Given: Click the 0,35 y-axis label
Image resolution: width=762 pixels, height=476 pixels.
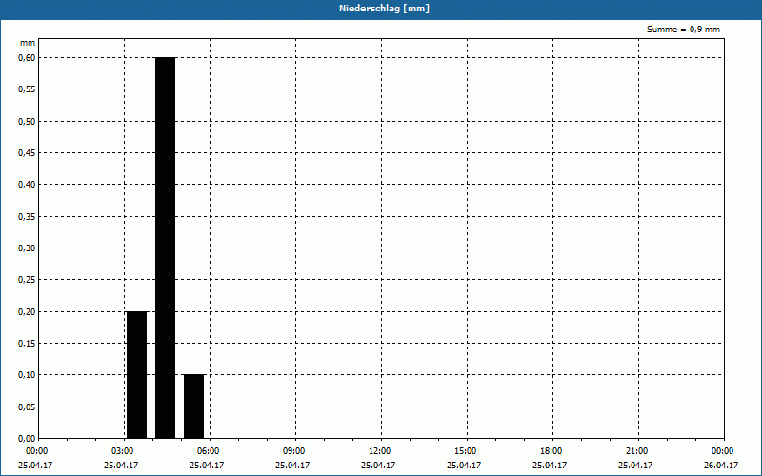Looking at the screenshot, I should point(27,217).
